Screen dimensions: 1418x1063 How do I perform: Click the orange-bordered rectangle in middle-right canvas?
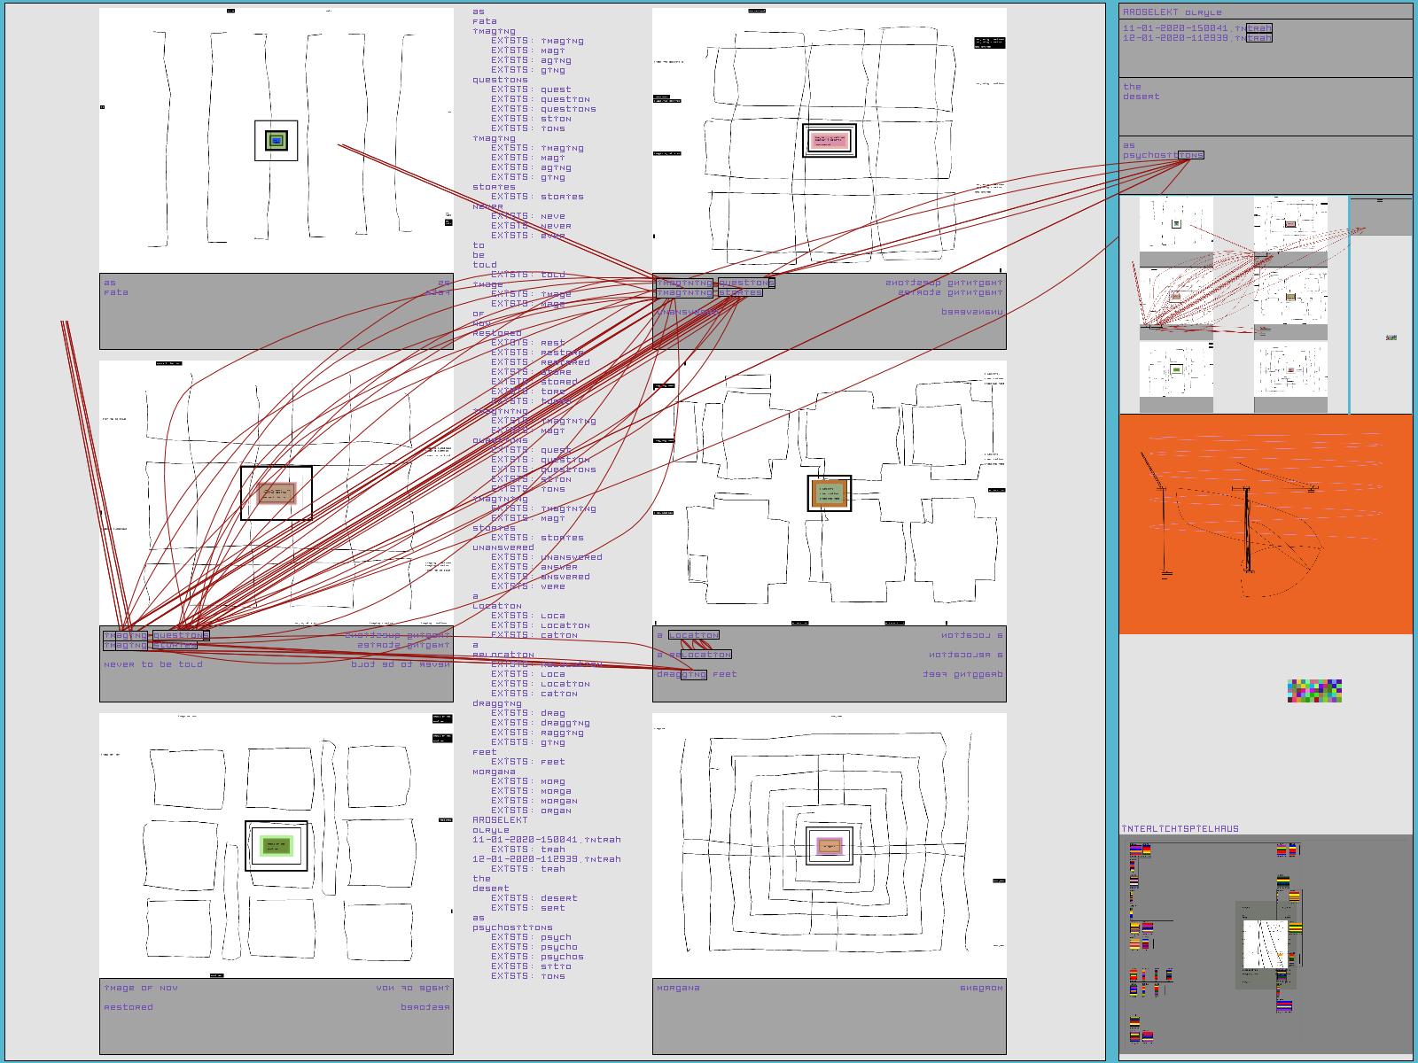click(x=830, y=493)
